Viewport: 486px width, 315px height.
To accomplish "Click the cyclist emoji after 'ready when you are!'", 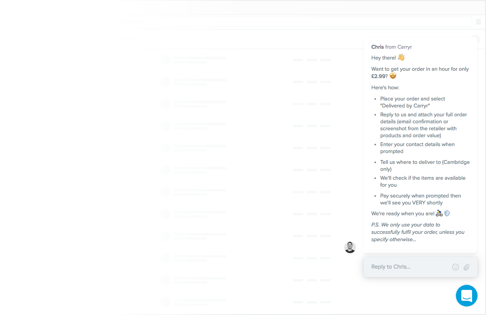I will 439,213.
